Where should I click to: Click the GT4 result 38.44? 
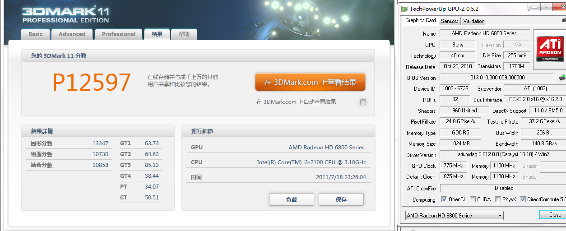click(152, 176)
